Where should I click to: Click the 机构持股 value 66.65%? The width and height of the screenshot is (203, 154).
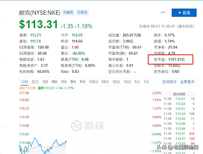tap(43, 71)
